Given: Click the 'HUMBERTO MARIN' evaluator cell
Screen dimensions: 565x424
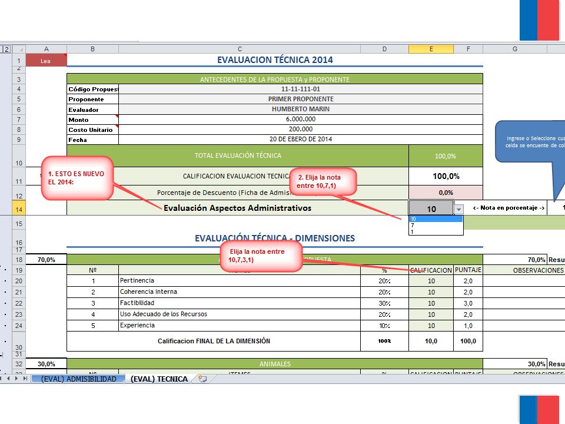Looking at the screenshot, I should [x=301, y=110].
